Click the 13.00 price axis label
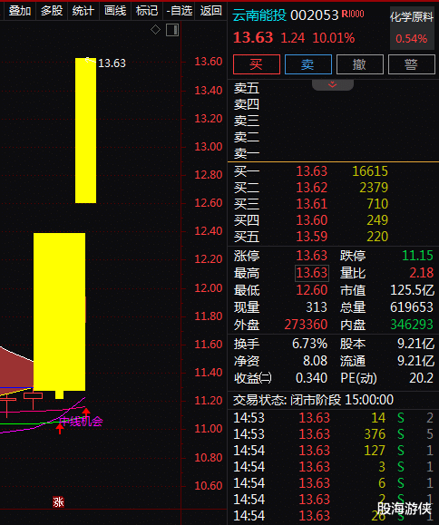Image resolution: width=439 pixels, height=525 pixels. (x=209, y=147)
